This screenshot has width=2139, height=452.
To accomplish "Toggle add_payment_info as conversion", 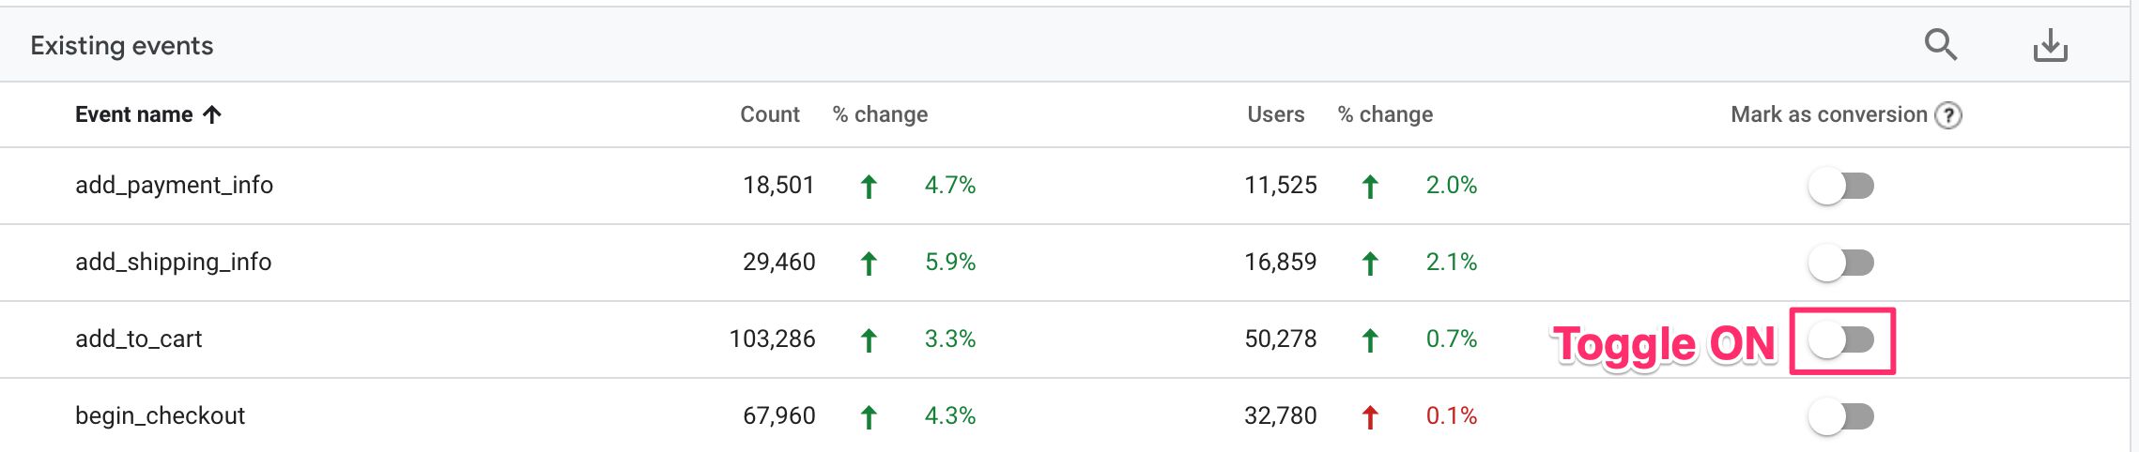I will point(1841,186).
